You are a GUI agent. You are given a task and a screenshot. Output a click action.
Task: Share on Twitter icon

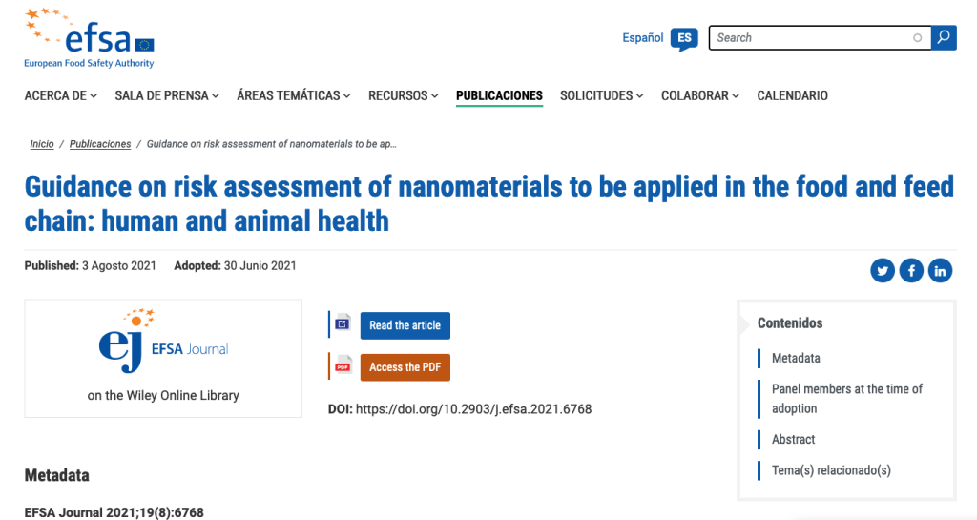point(883,271)
